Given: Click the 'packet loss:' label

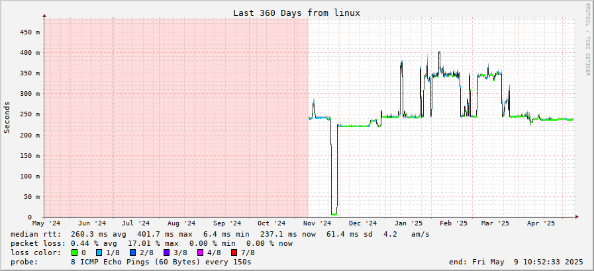Looking at the screenshot, I should click(x=38, y=243).
